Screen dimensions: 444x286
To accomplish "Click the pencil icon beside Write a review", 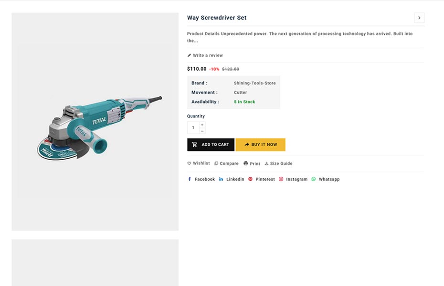I will [x=190, y=55].
